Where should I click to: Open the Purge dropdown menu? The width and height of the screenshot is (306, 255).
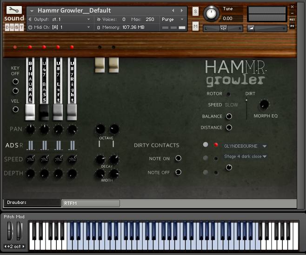(173, 20)
